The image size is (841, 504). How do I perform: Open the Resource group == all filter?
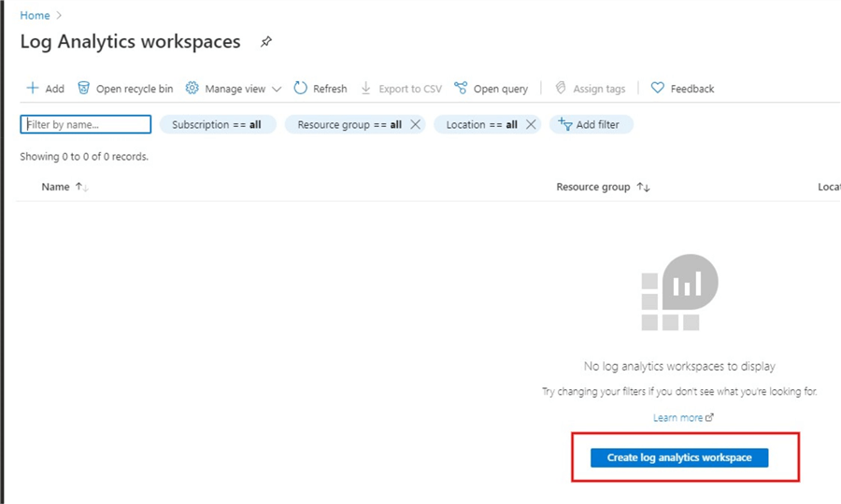[349, 124]
